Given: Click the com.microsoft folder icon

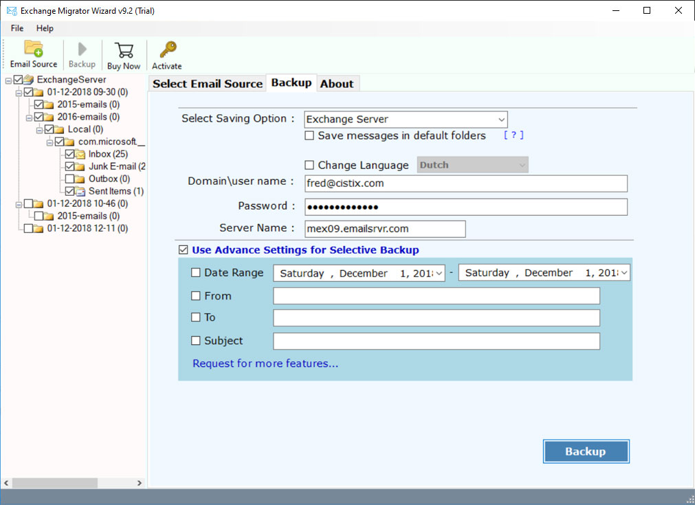Looking at the screenshot, I should click(69, 142).
